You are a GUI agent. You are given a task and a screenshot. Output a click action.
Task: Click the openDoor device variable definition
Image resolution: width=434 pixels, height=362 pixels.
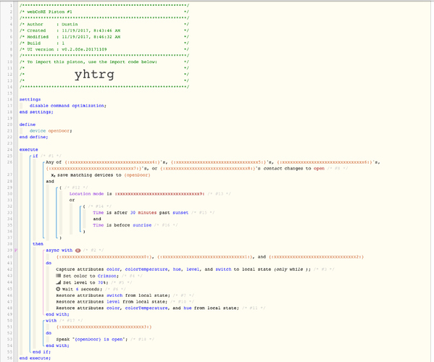coord(51,131)
